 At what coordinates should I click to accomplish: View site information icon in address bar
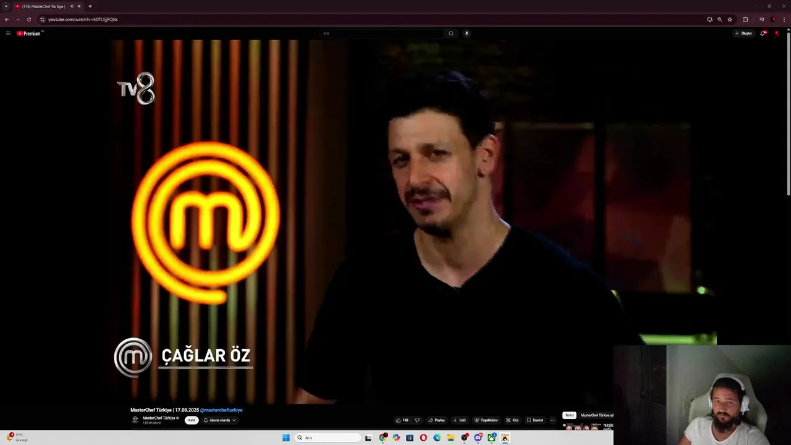tap(42, 19)
